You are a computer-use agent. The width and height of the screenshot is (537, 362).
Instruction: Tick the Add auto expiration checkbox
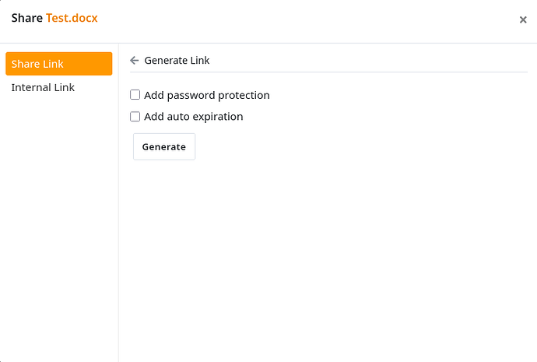135,117
